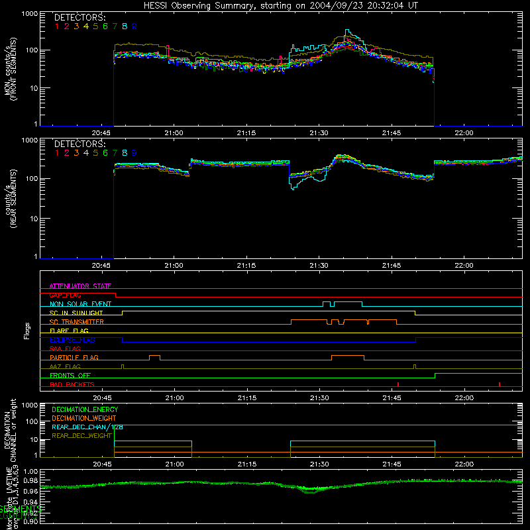This screenshot has width=530, height=530.
Task: Click the cyan detector 8 dip in the rear segments plot
Action: click(x=293, y=187)
